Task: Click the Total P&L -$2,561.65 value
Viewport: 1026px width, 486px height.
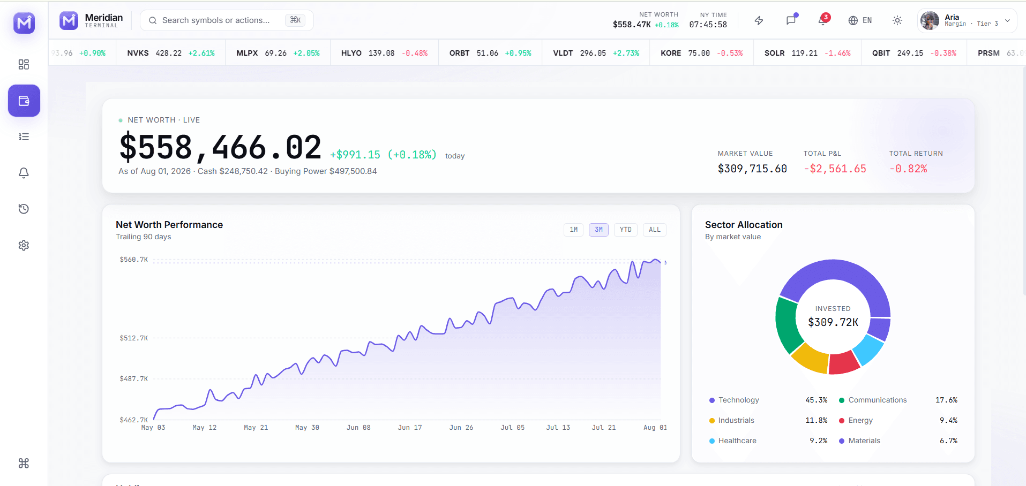Action: coord(835,169)
